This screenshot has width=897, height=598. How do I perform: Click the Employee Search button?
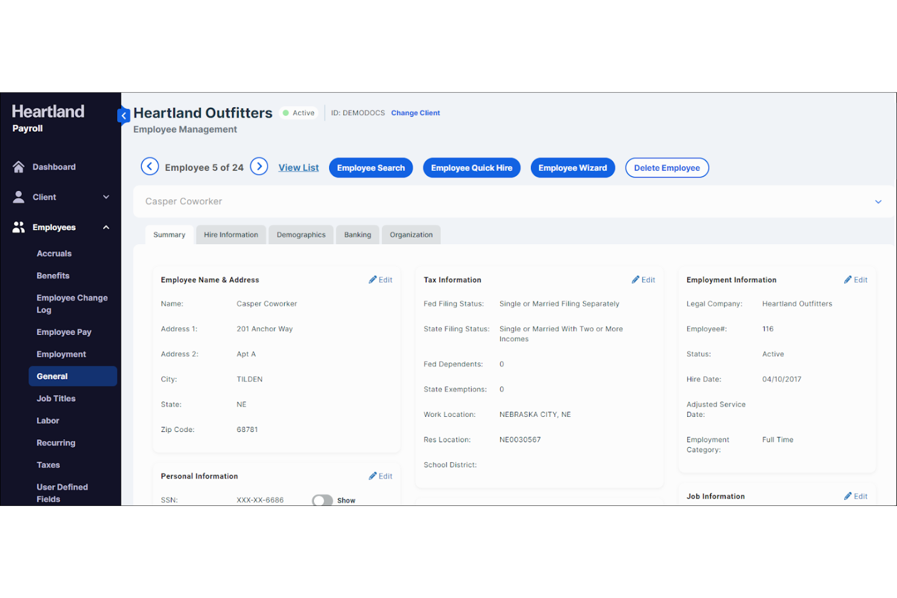[x=371, y=168]
